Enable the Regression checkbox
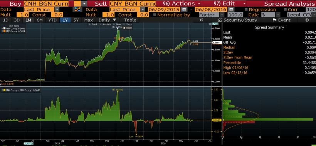This screenshot has width=316, height=146. pos(246,10)
